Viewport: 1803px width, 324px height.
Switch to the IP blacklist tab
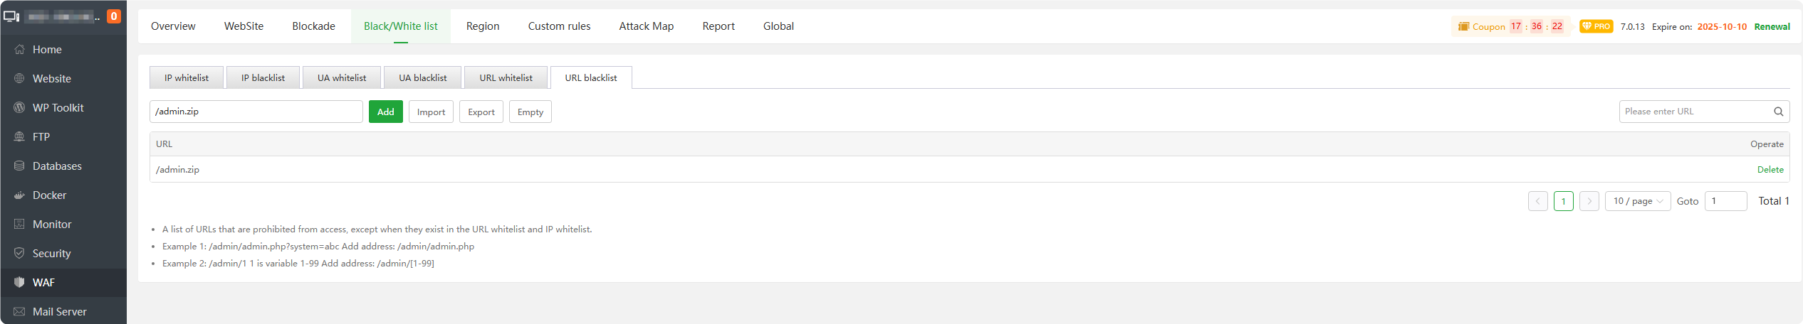click(263, 78)
